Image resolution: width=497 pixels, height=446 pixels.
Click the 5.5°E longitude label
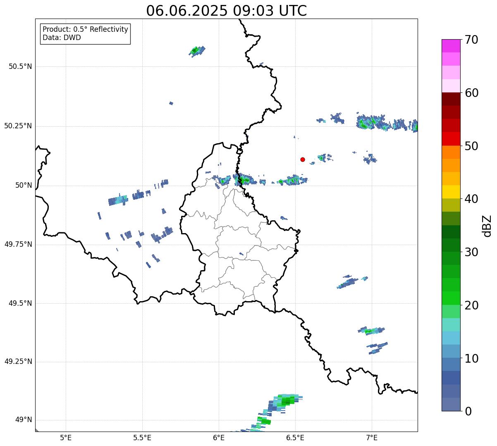click(142, 437)
